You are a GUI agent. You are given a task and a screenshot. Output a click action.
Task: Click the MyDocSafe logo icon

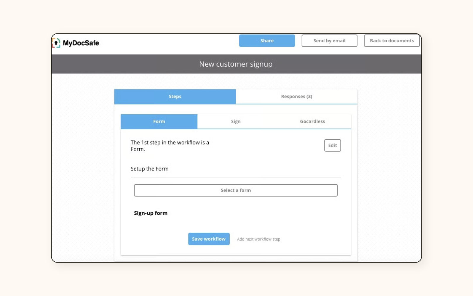pyautogui.click(x=56, y=43)
